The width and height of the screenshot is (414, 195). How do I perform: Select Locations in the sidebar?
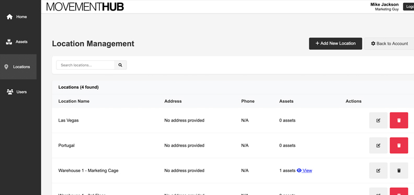tap(18, 67)
